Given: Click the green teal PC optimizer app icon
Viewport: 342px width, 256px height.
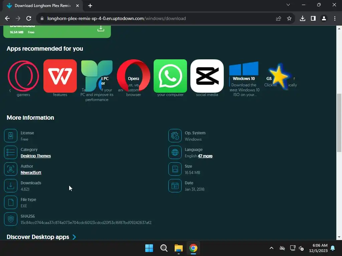Looking at the screenshot, I should [97, 76].
